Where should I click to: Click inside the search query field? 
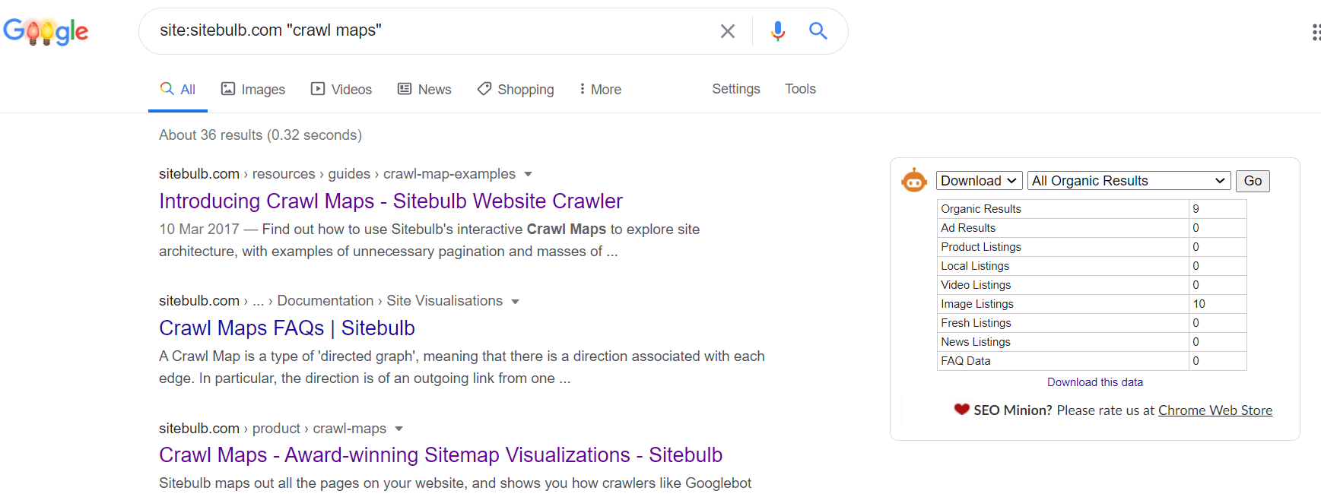click(433, 31)
